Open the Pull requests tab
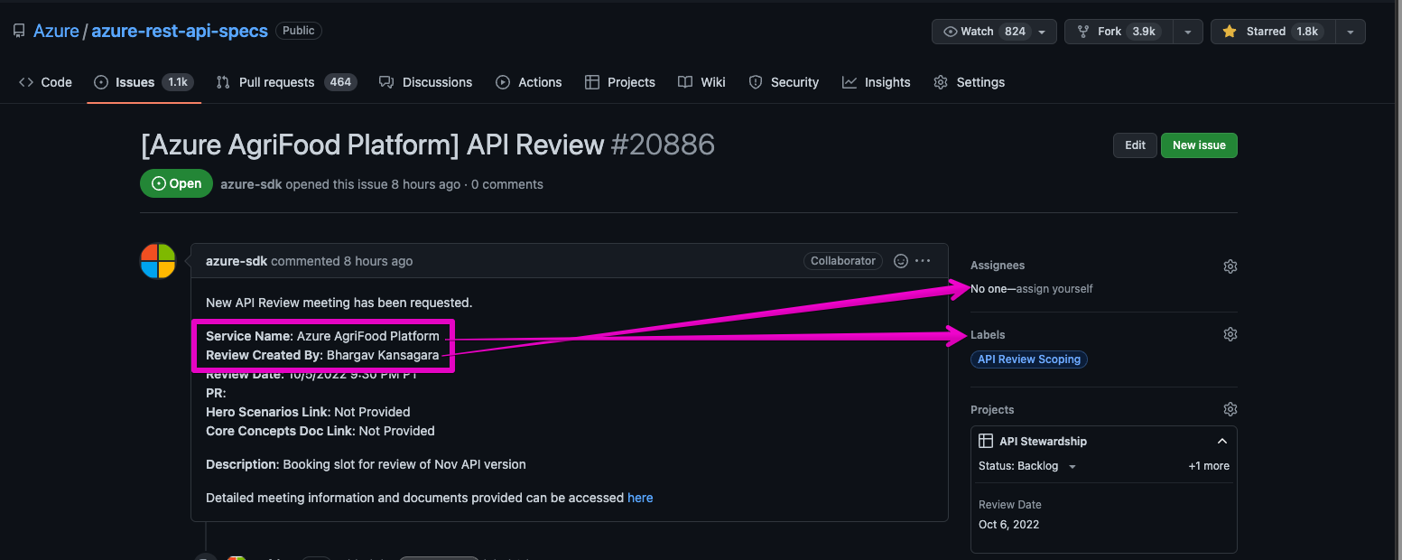Viewport: 1402px width, 560px height. 286,82
